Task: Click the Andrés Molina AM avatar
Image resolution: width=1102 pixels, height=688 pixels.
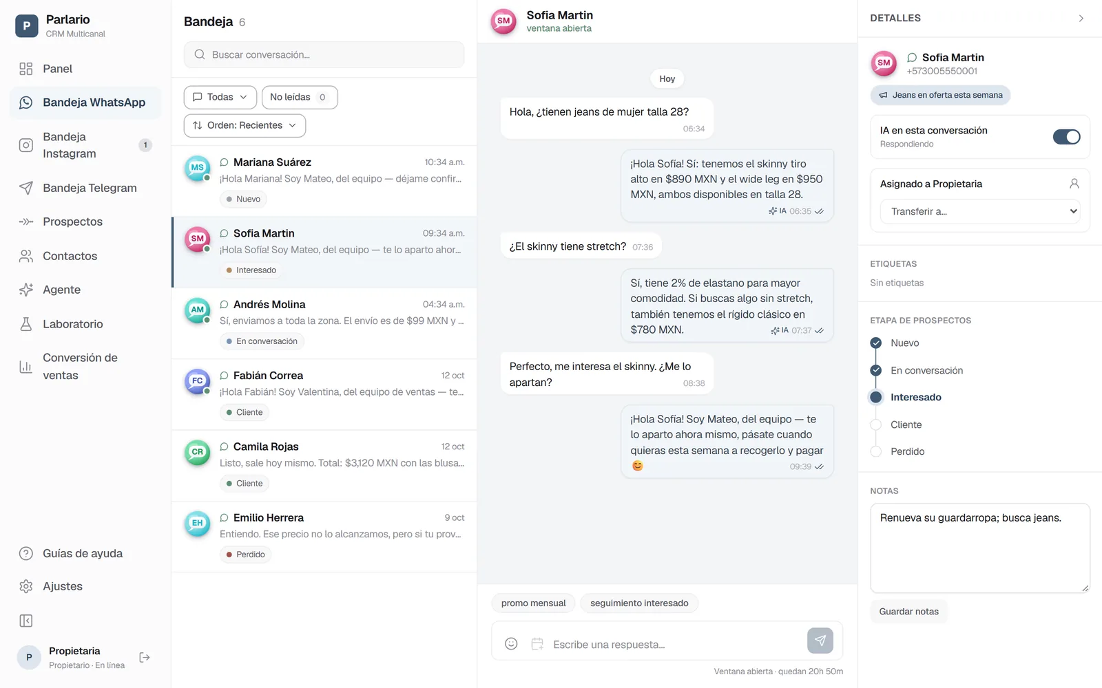Action: [198, 310]
